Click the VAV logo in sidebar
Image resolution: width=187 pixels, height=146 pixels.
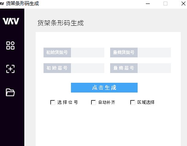(11, 21)
